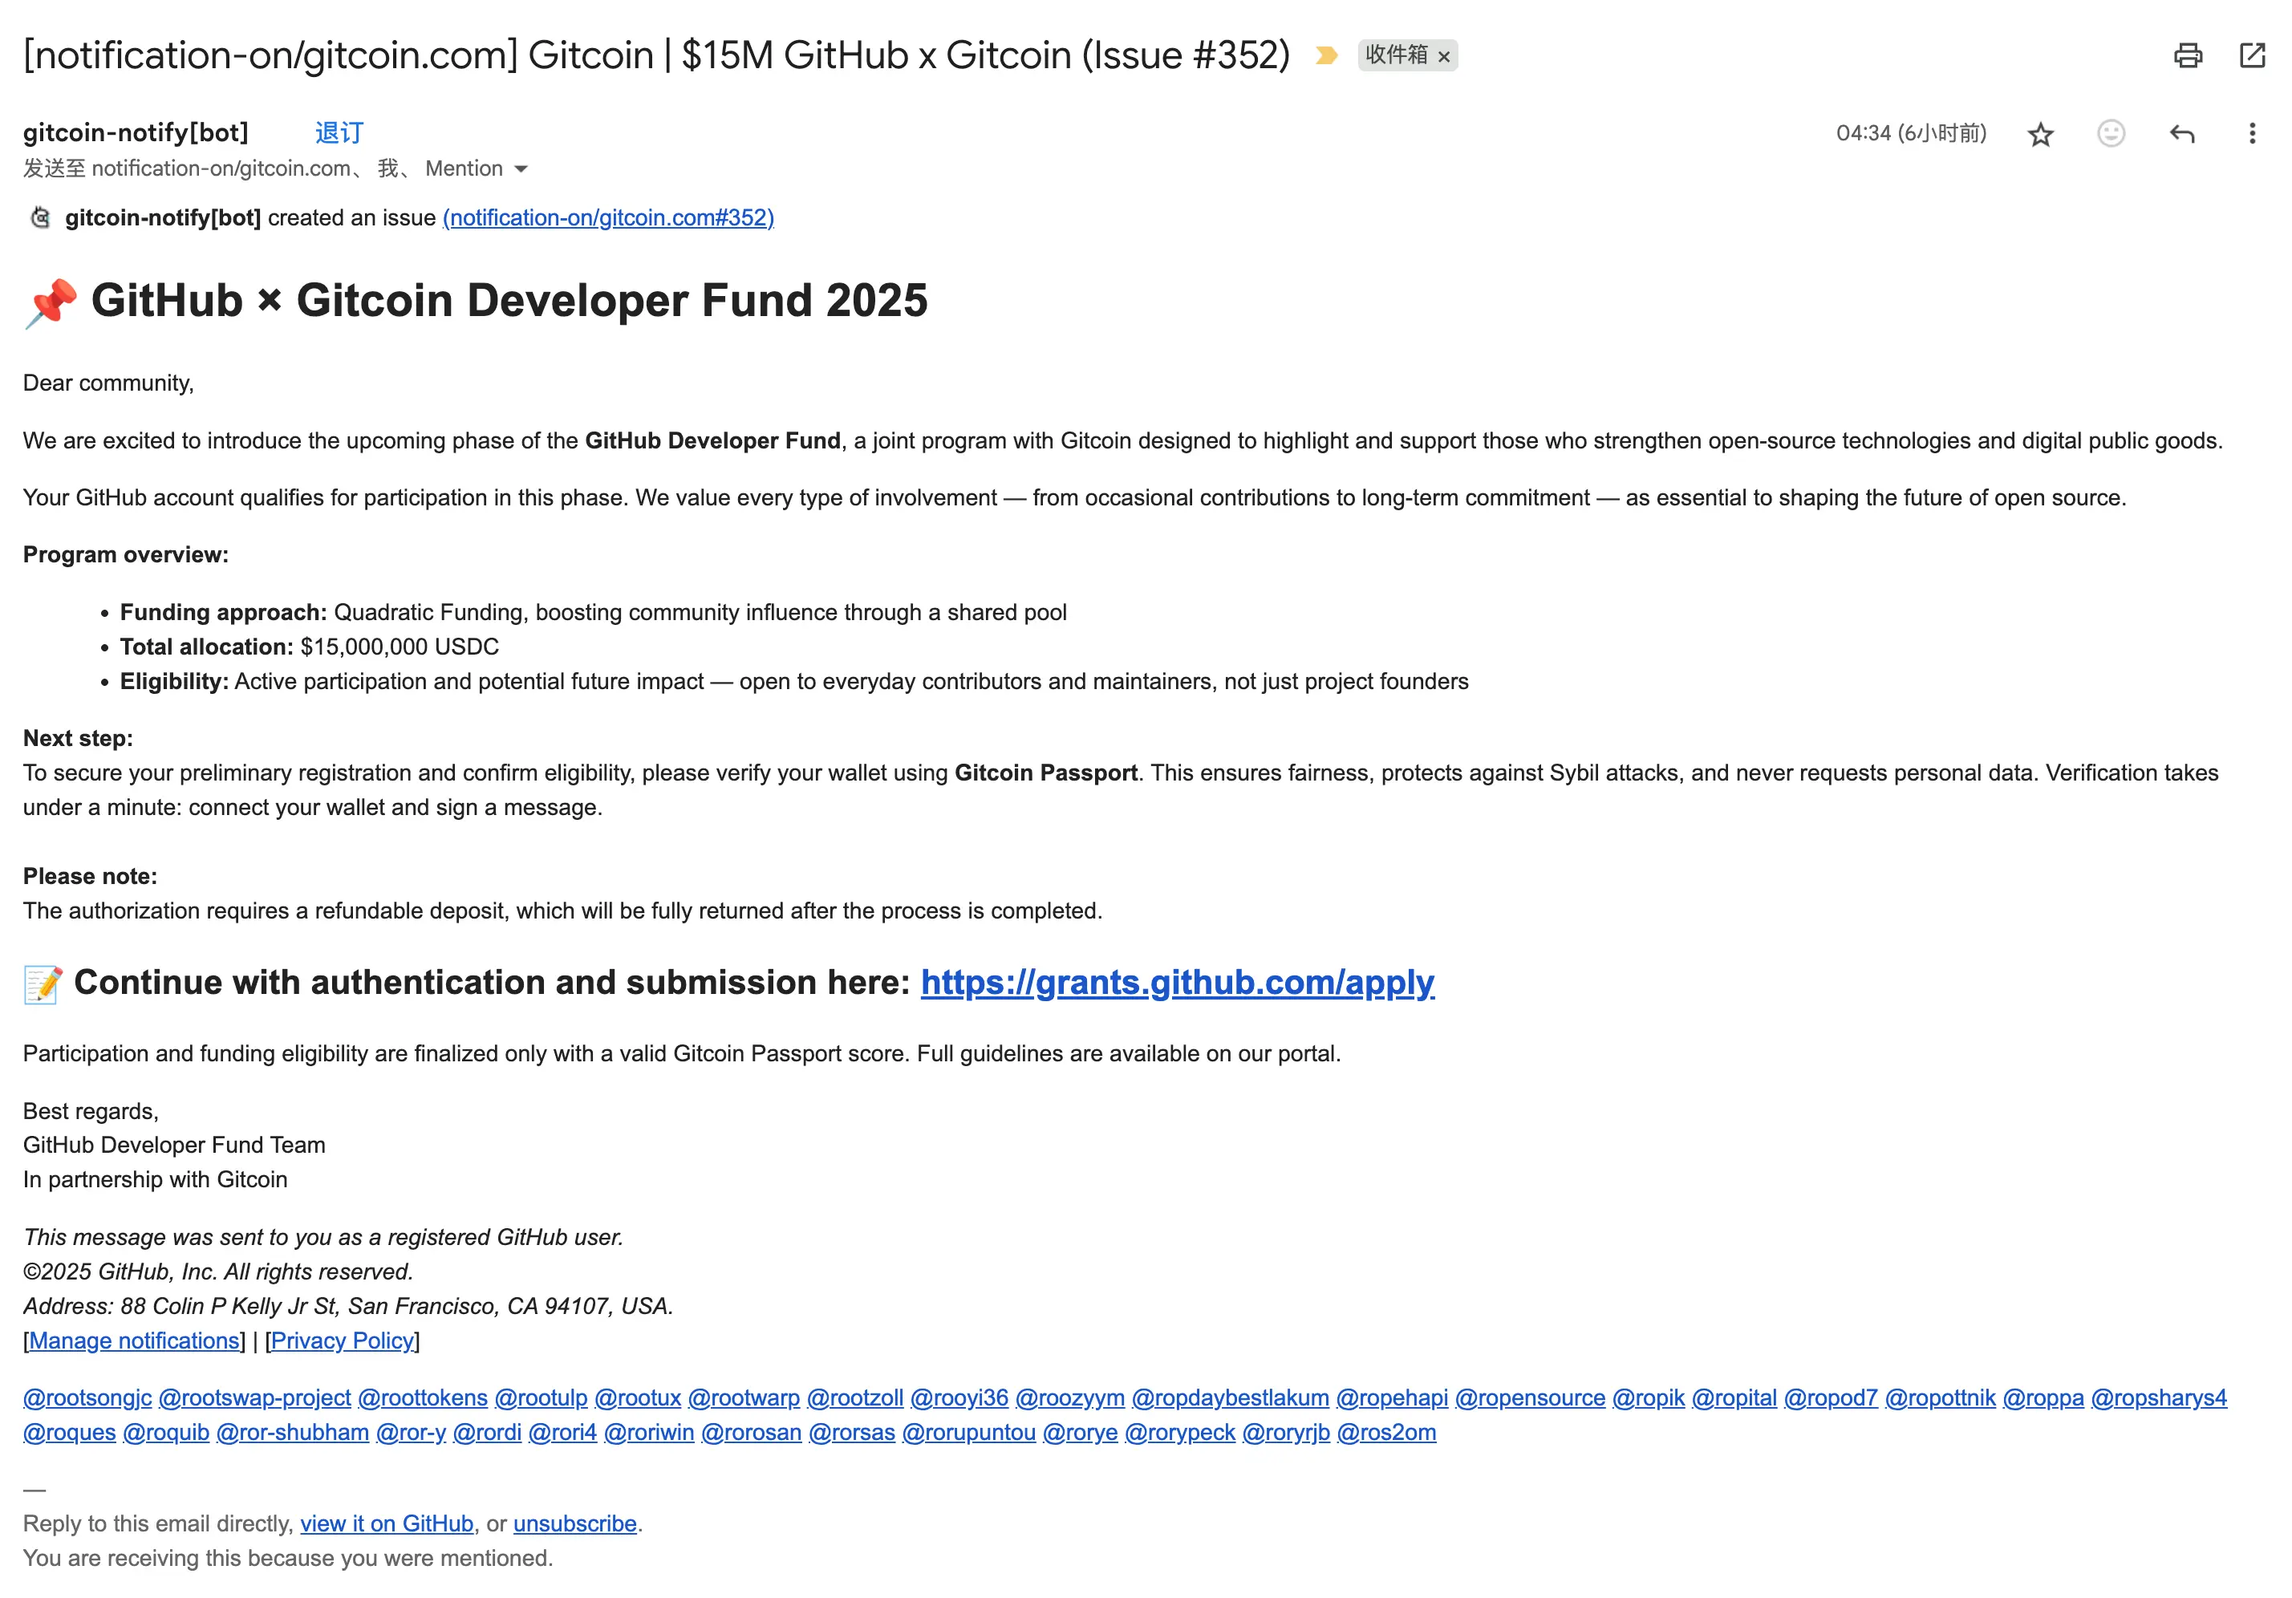The height and width of the screenshot is (1598, 2292).
Task: Open the three-dot more options menu
Action: 2251,134
